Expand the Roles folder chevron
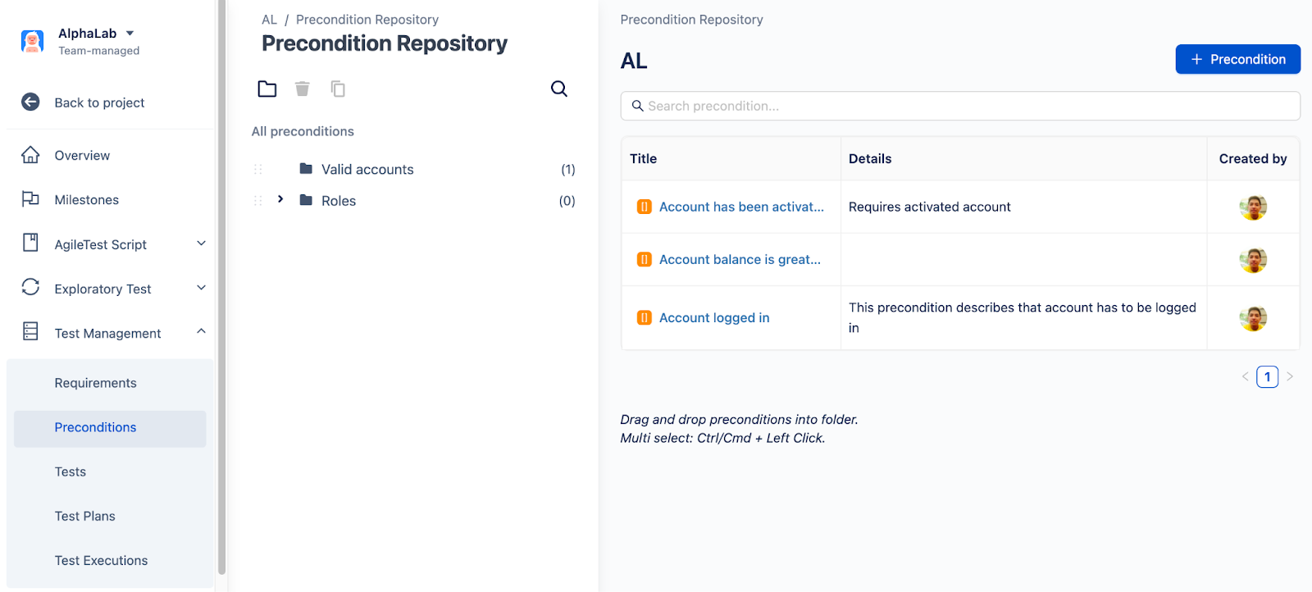 (x=280, y=199)
